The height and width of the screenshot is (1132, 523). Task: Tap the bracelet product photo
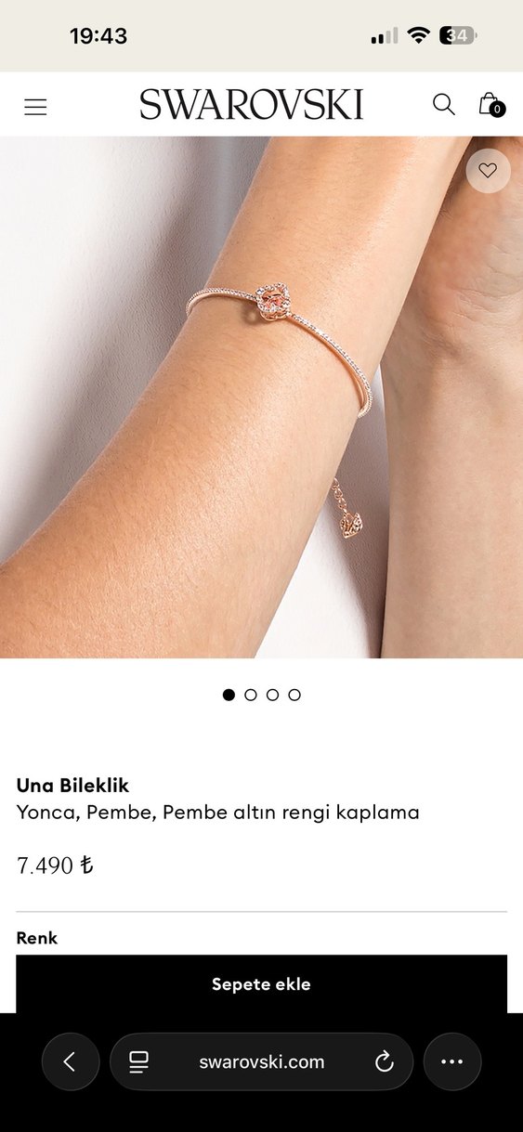261,397
